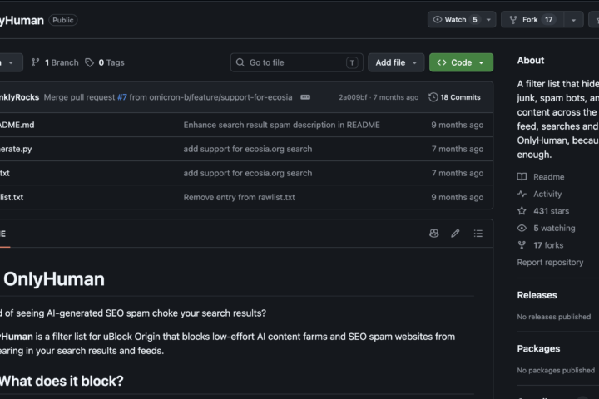
Task: Click the star icon beside 431 stars
Action: tap(522, 211)
